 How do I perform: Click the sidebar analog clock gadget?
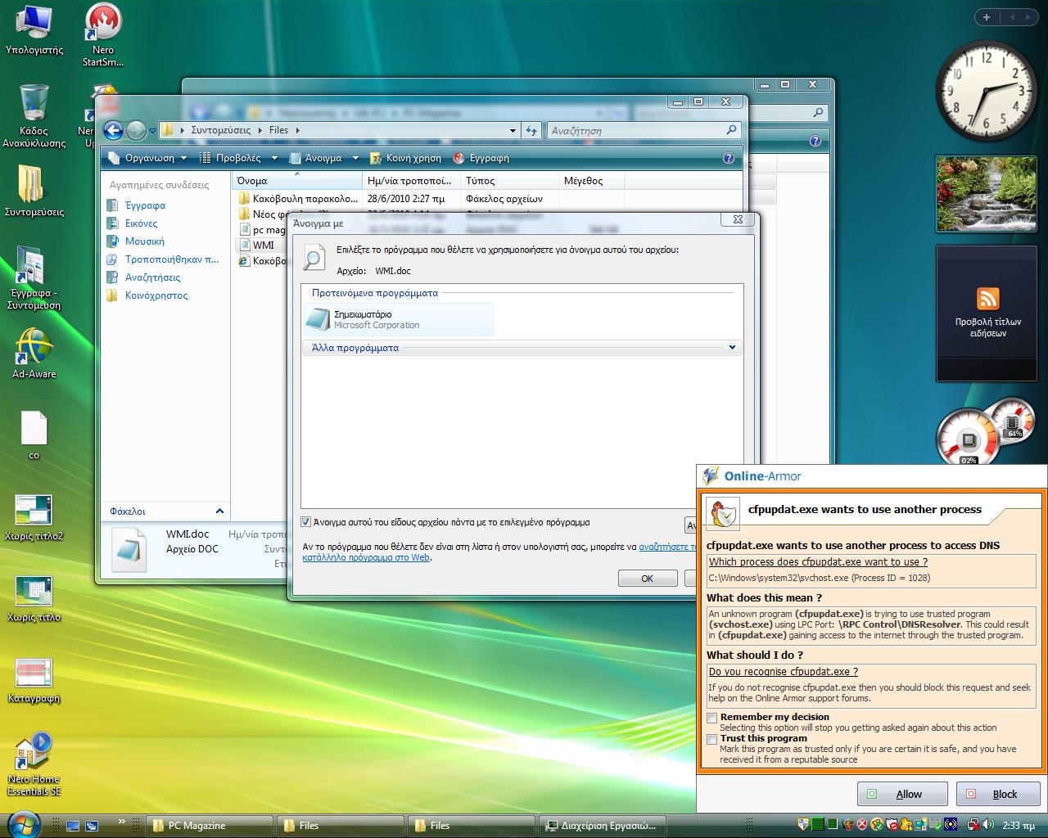pyautogui.click(x=987, y=91)
